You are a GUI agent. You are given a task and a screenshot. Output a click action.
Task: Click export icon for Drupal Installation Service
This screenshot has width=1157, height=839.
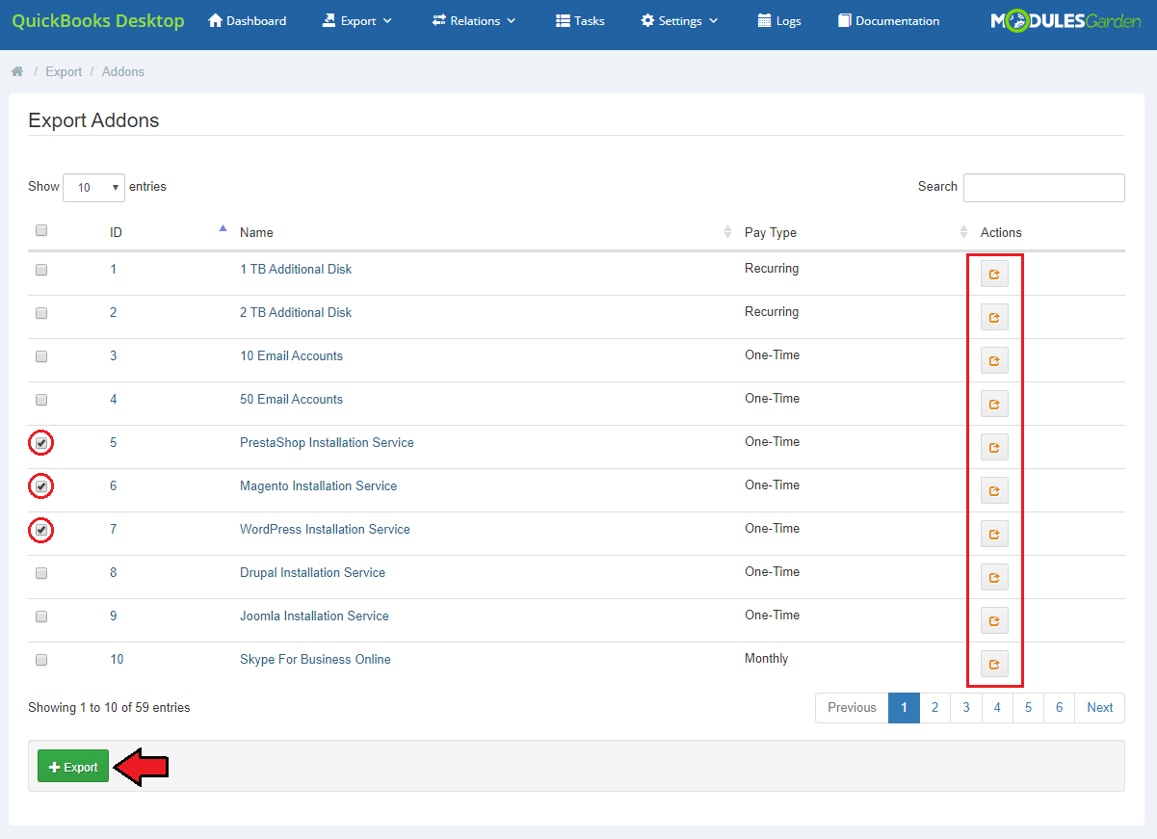click(994, 577)
